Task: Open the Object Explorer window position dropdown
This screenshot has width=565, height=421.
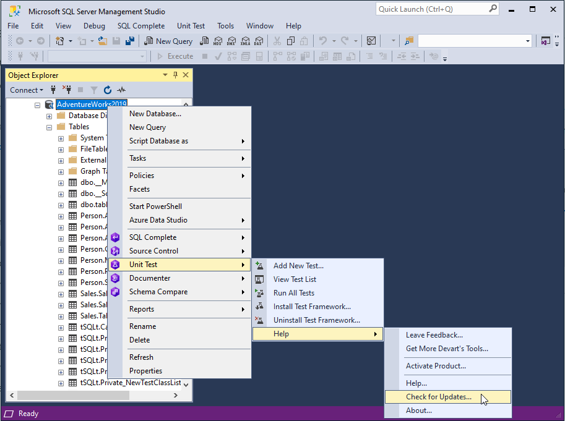Action: click(x=165, y=75)
